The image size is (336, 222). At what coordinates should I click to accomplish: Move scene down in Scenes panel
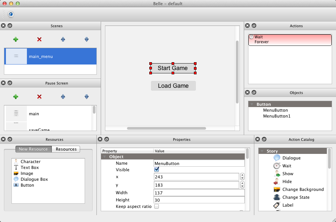(x=87, y=39)
